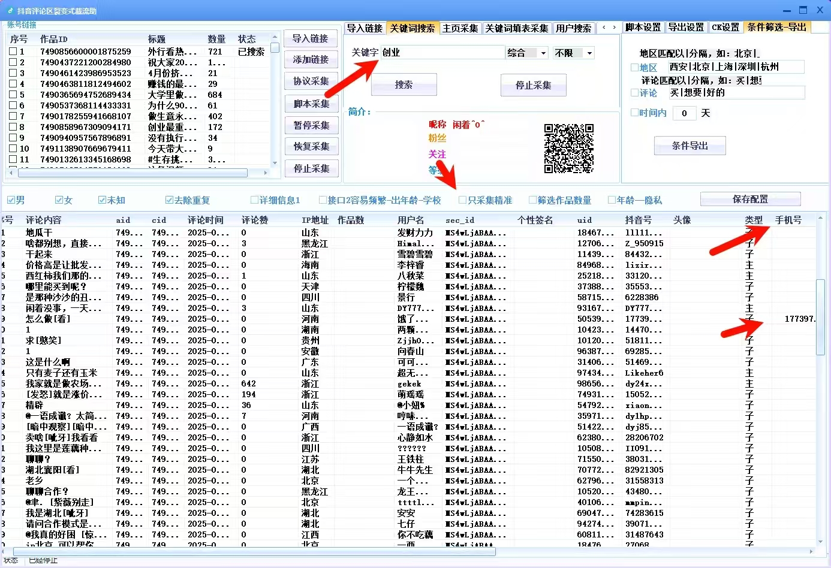Enable the 筛选作品数量 checkbox
This screenshot has height=568, width=831.
pyautogui.click(x=533, y=200)
